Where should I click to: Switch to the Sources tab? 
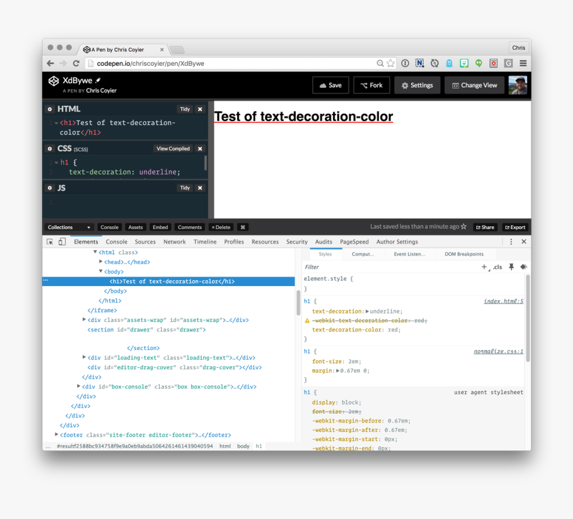point(145,242)
